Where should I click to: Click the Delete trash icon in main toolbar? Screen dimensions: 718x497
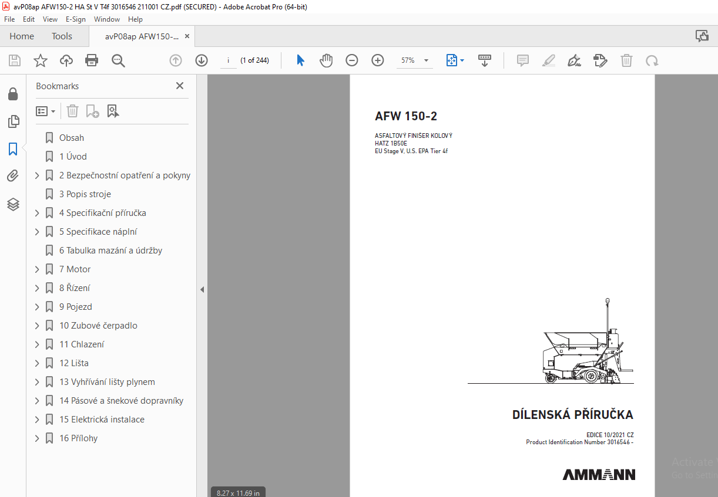[x=627, y=60]
